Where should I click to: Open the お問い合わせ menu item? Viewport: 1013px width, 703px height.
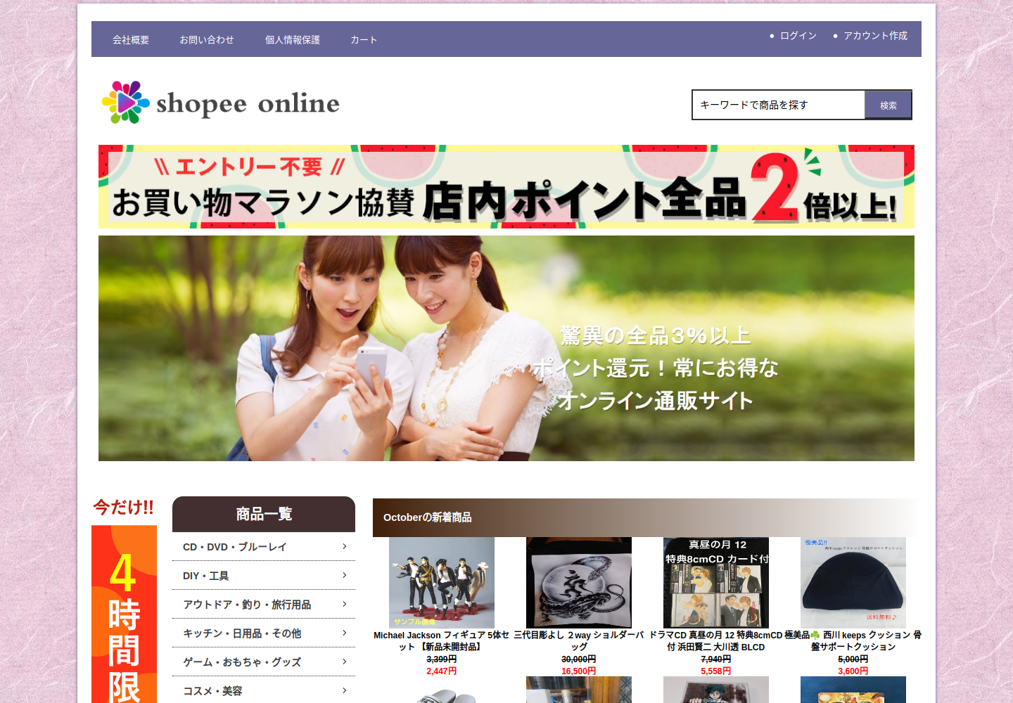pyautogui.click(x=206, y=40)
